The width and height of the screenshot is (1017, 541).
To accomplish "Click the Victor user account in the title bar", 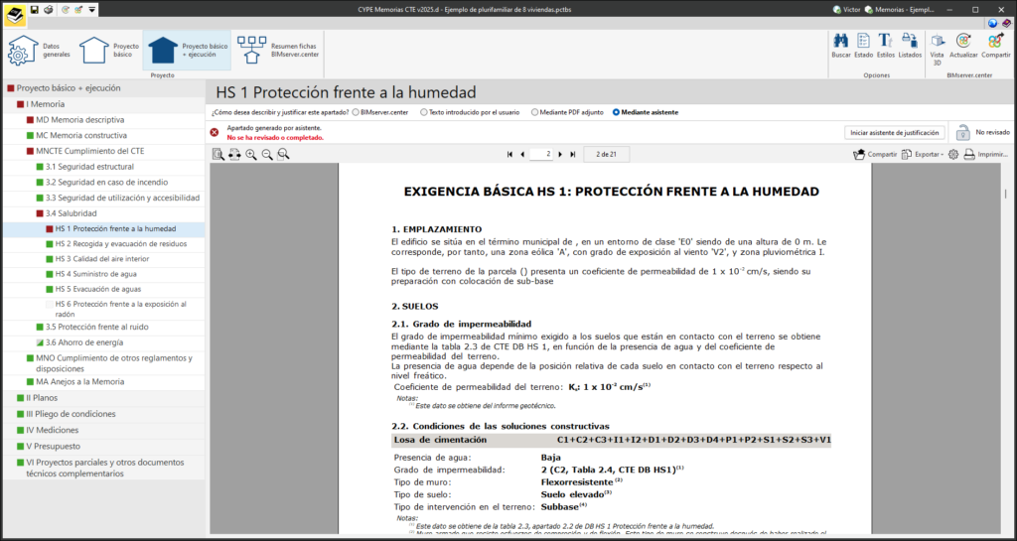I will pyautogui.click(x=847, y=10).
